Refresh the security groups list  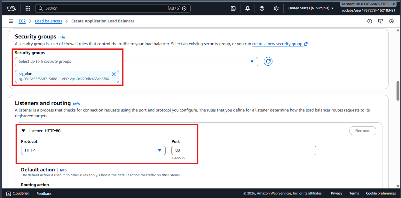[x=268, y=61]
